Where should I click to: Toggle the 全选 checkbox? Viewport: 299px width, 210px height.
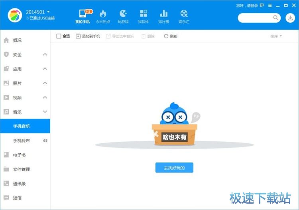coord(59,36)
